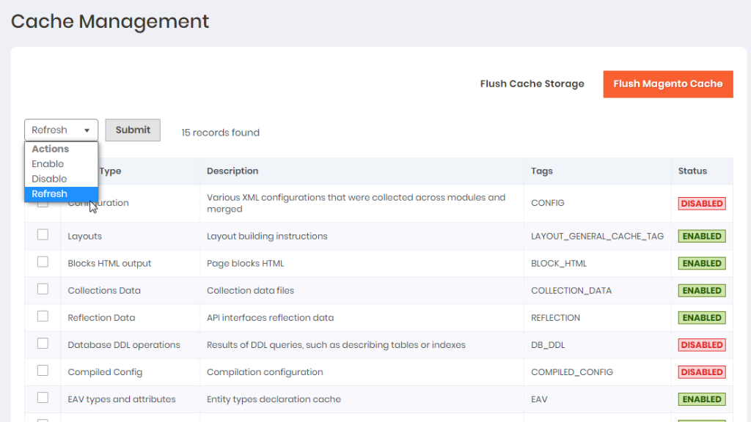751x422 pixels.
Task: Select the Collections Data checkbox
Action: pos(43,289)
